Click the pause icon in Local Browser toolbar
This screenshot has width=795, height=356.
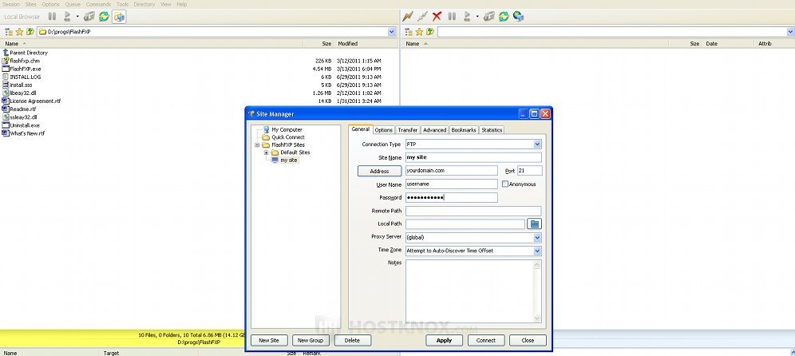[52, 17]
